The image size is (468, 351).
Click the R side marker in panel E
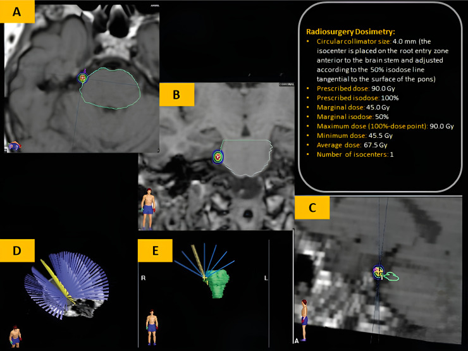point(144,278)
